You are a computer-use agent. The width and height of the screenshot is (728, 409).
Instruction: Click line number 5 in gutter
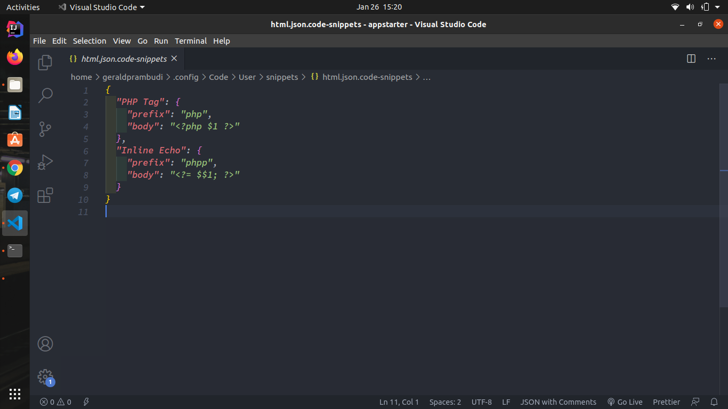coord(86,139)
